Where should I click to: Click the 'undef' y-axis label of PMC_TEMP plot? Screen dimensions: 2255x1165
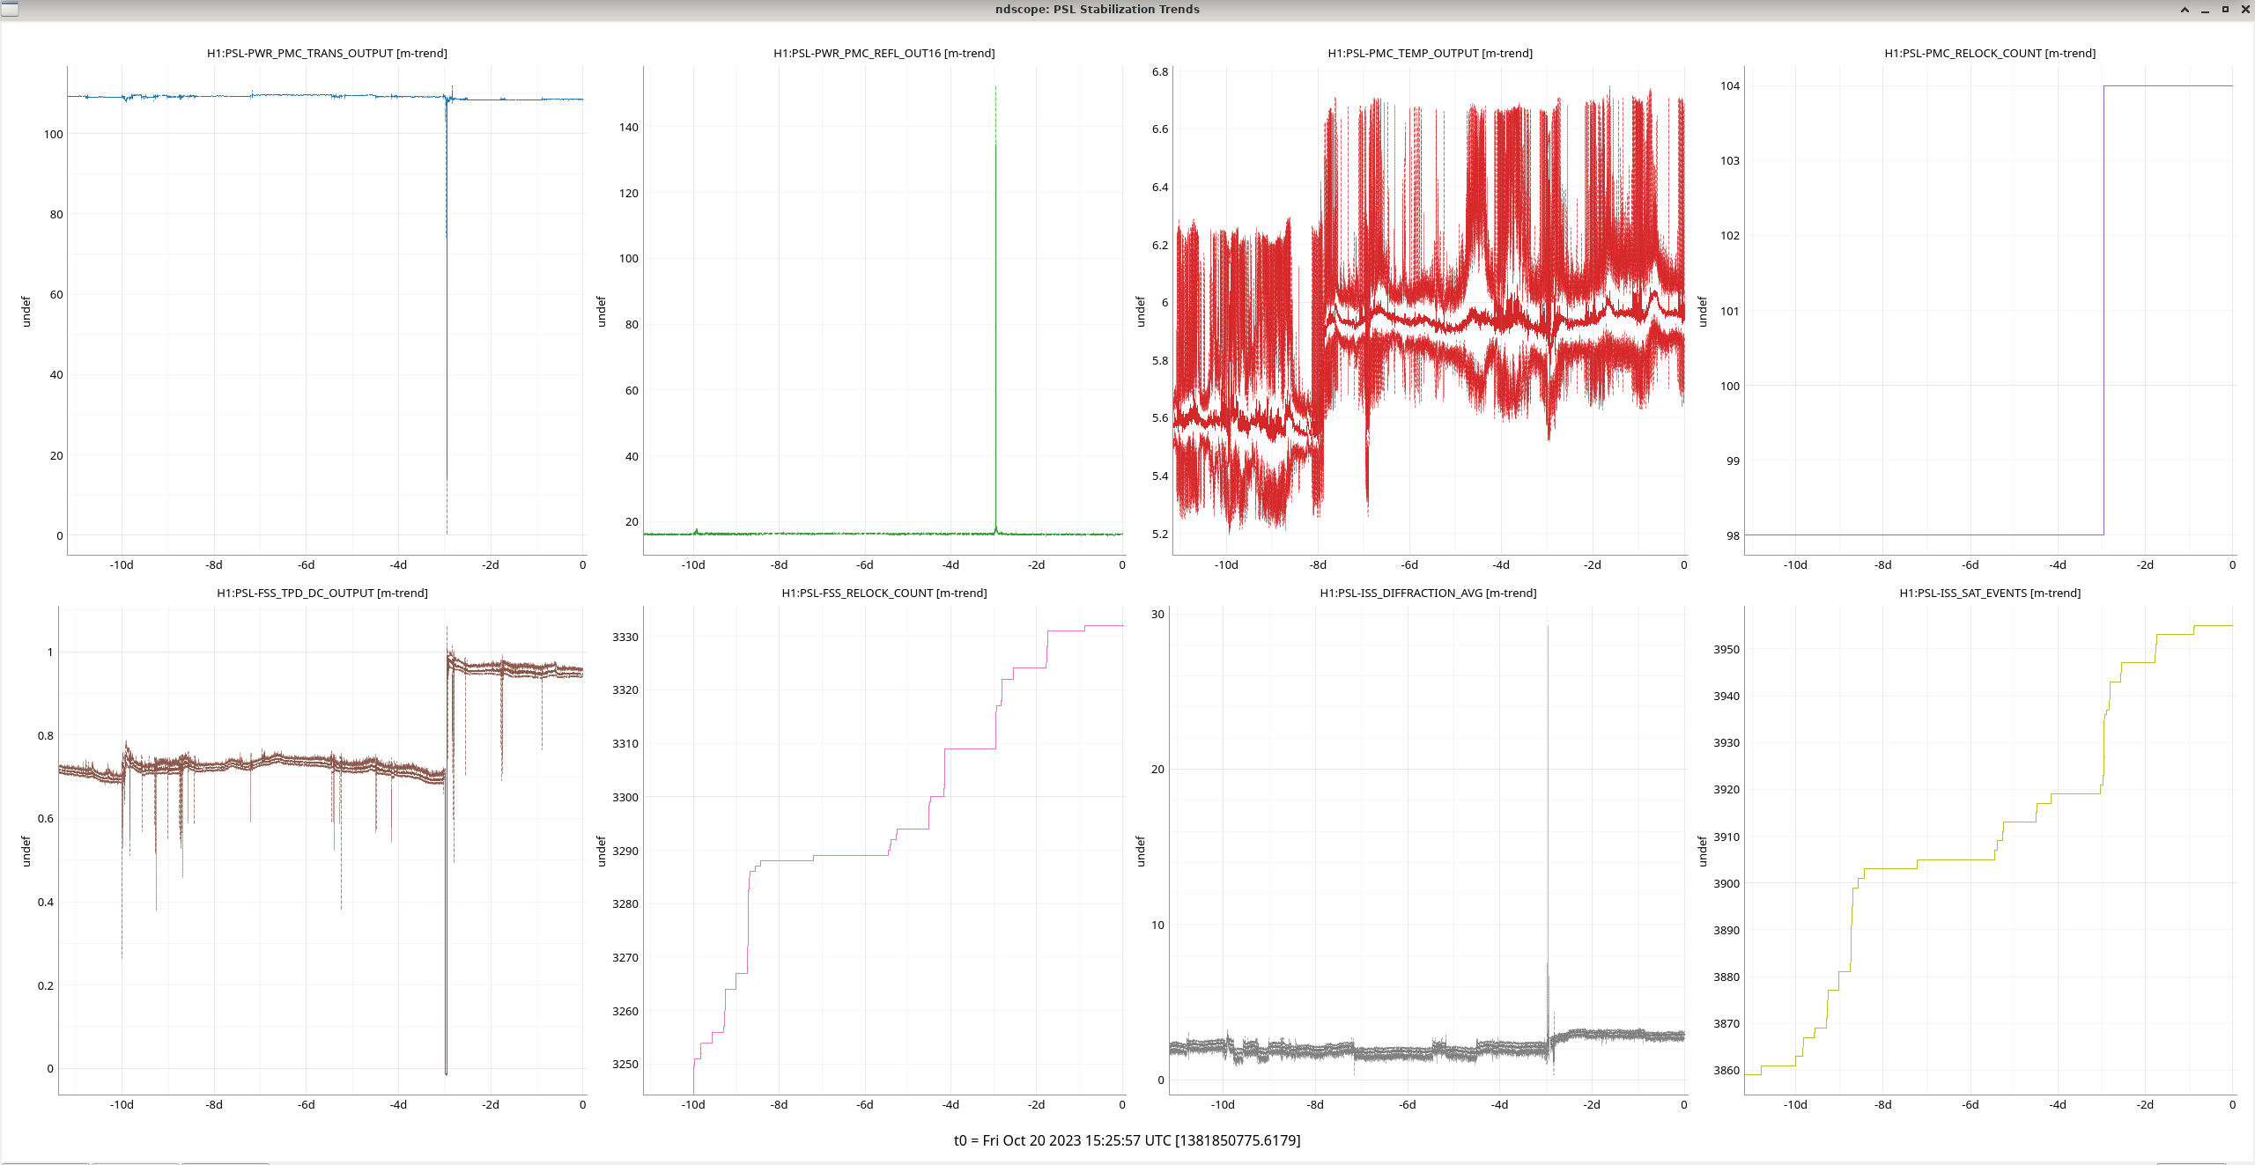pyautogui.click(x=1141, y=311)
